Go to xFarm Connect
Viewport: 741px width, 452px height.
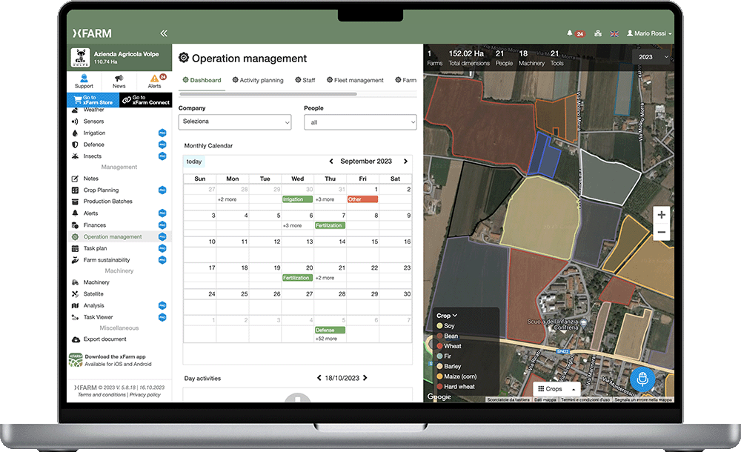click(x=145, y=99)
